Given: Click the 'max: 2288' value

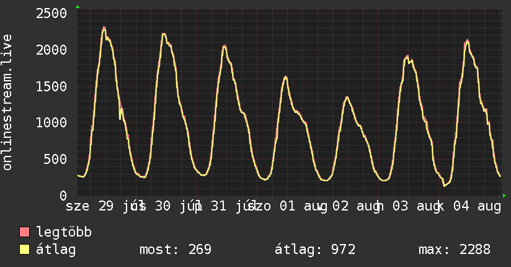Looking at the screenshot, I should point(455,250).
